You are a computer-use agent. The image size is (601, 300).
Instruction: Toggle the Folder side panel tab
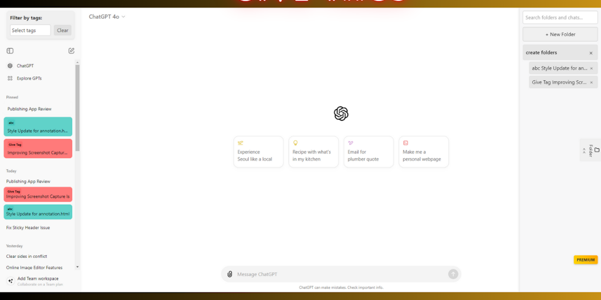(590, 150)
